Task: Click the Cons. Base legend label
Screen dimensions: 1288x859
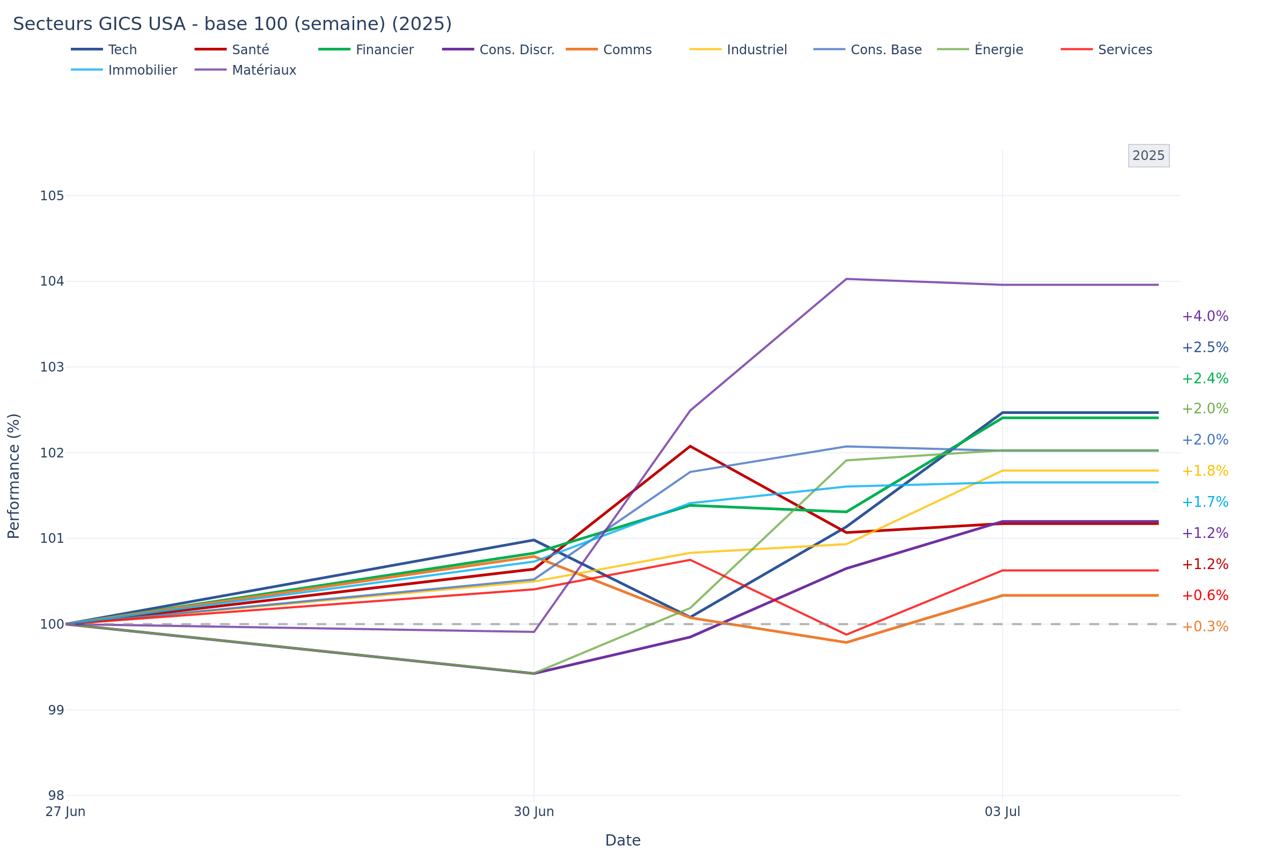Action: point(885,50)
